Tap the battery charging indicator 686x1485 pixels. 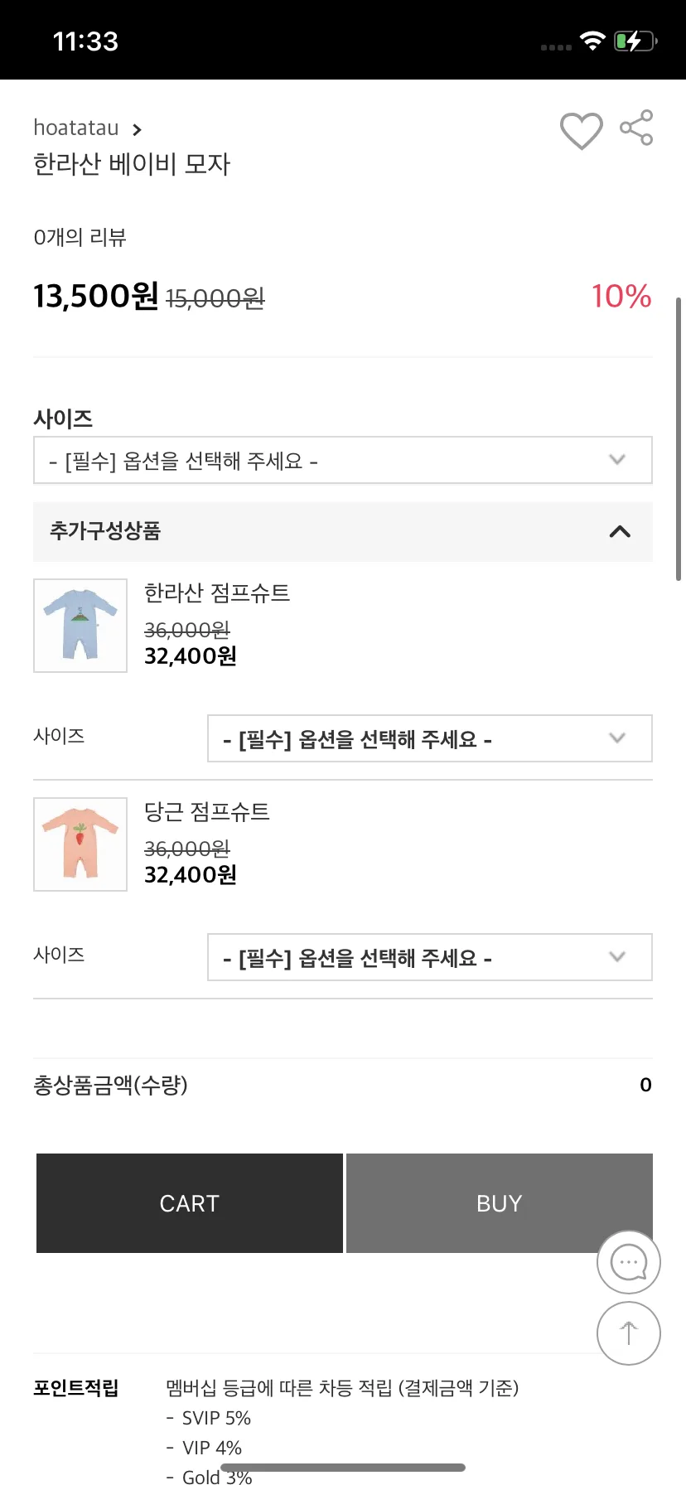tap(635, 41)
